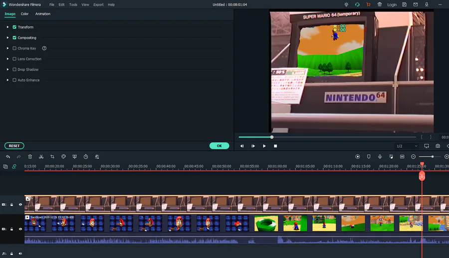Viewport: 449px width, 258px height.
Task: Expand the Compositing section
Action: point(7,37)
